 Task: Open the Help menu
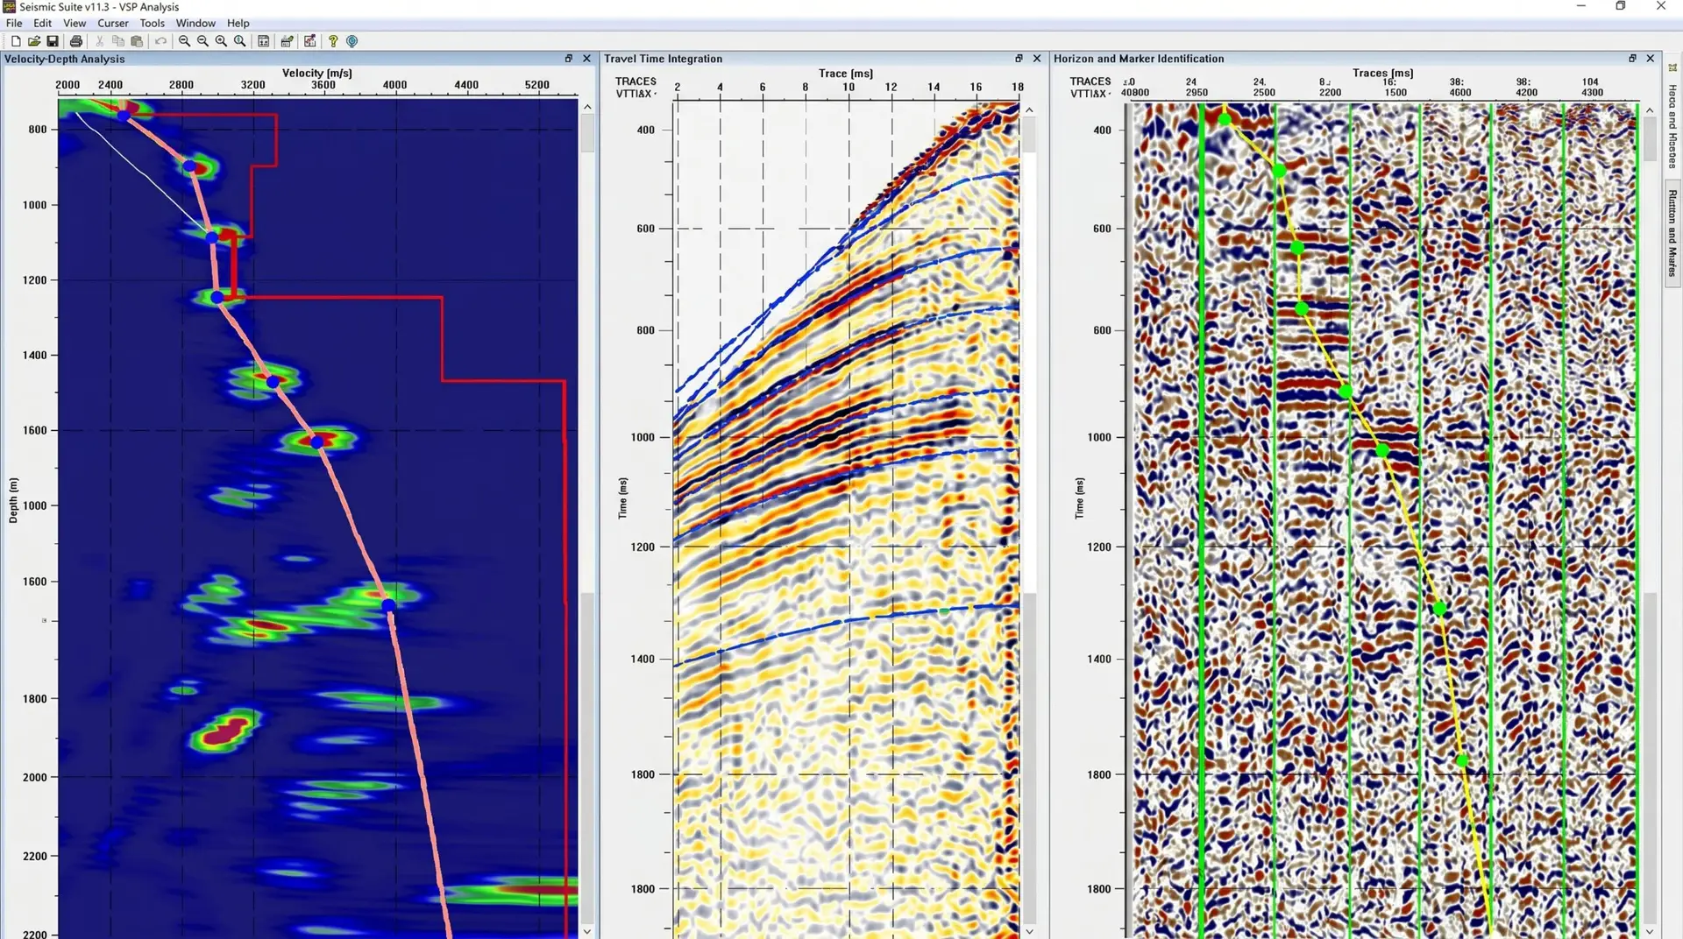click(238, 24)
